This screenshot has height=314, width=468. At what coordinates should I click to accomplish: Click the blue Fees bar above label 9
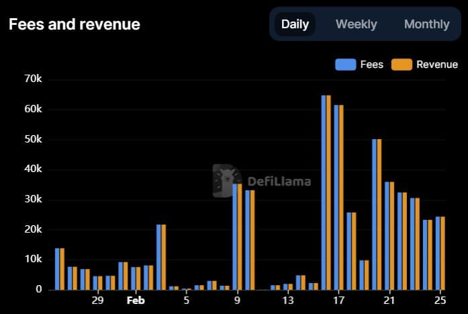tap(235, 237)
